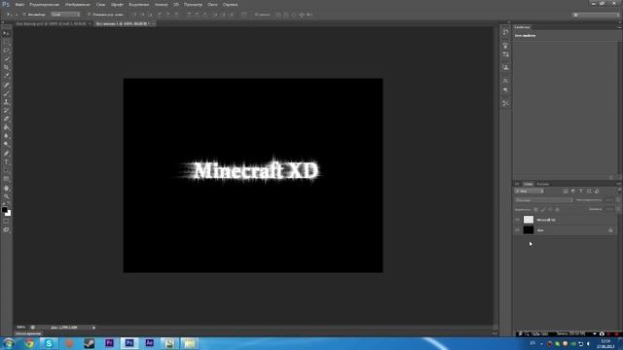This screenshot has width=623, height=350.
Task: Open the Auto-Select Layer/Group dropdown
Action: (x=65, y=15)
